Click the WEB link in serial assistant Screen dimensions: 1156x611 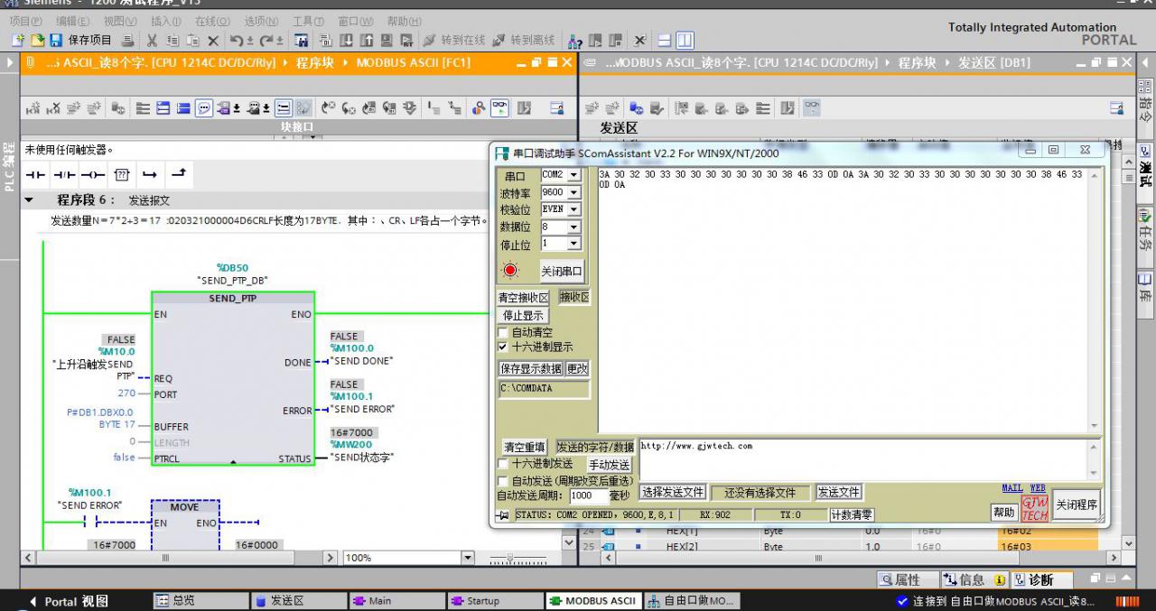pyautogui.click(x=1039, y=488)
